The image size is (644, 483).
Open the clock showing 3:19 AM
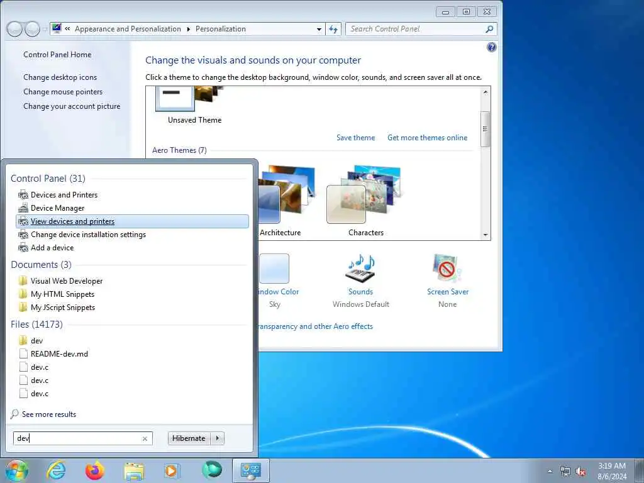tap(612, 471)
